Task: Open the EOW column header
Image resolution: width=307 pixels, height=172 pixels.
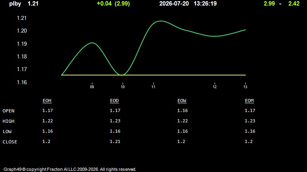Action: pos(182,100)
